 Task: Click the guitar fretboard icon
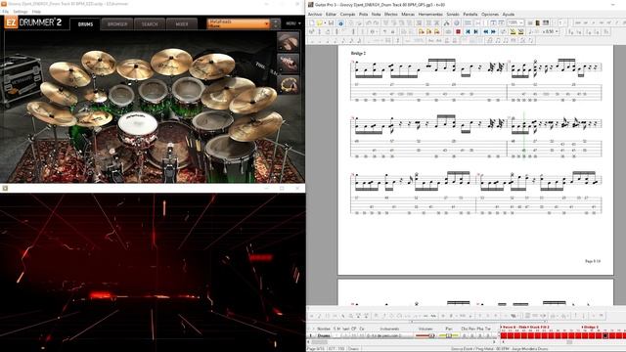click(537, 22)
